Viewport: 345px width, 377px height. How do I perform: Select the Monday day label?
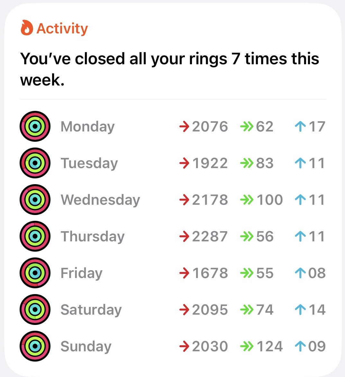tap(87, 126)
